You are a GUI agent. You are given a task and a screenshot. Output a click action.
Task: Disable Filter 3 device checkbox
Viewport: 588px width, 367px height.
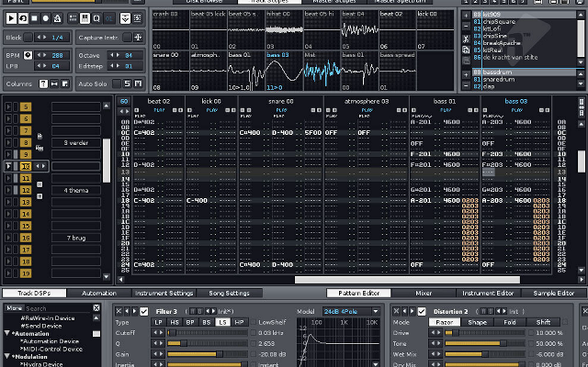[x=144, y=311]
